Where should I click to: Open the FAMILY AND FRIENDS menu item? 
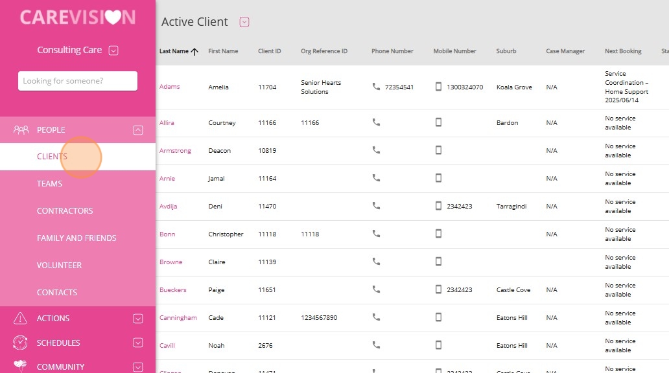pos(78,238)
